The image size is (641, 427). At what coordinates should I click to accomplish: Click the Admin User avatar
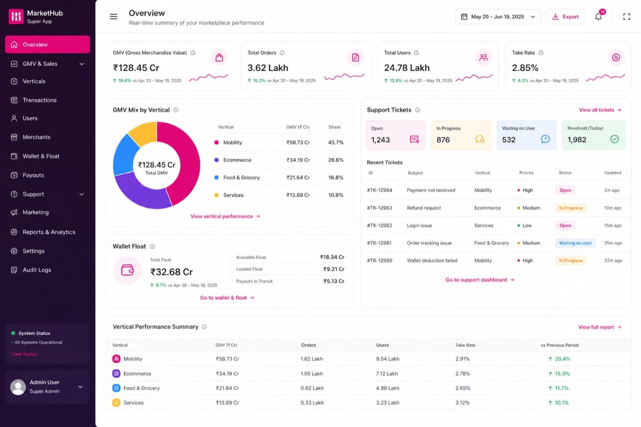click(18, 387)
